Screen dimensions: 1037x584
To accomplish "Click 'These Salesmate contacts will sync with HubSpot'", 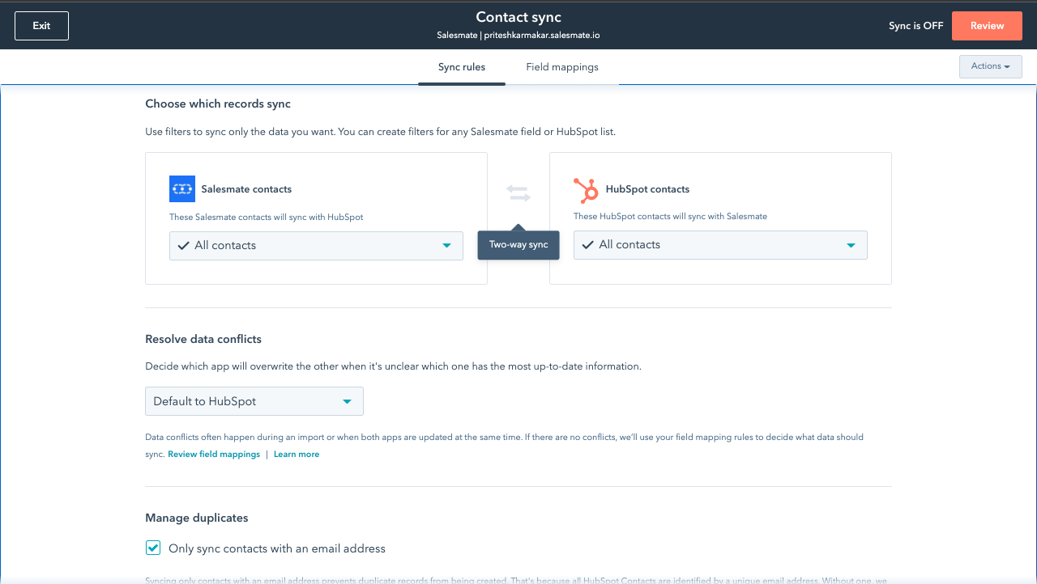I will click(266, 217).
